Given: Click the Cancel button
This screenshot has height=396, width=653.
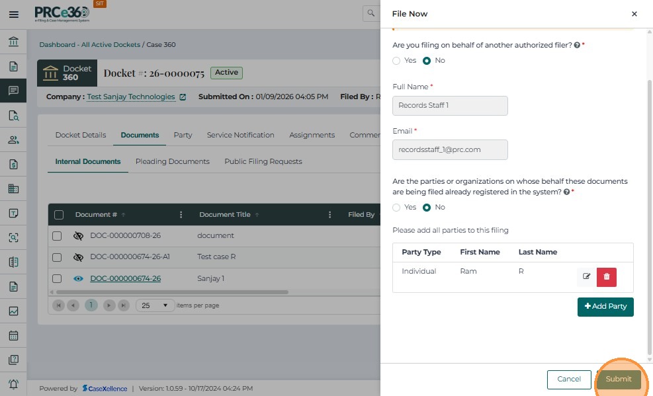Looking at the screenshot, I should pos(568,379).
